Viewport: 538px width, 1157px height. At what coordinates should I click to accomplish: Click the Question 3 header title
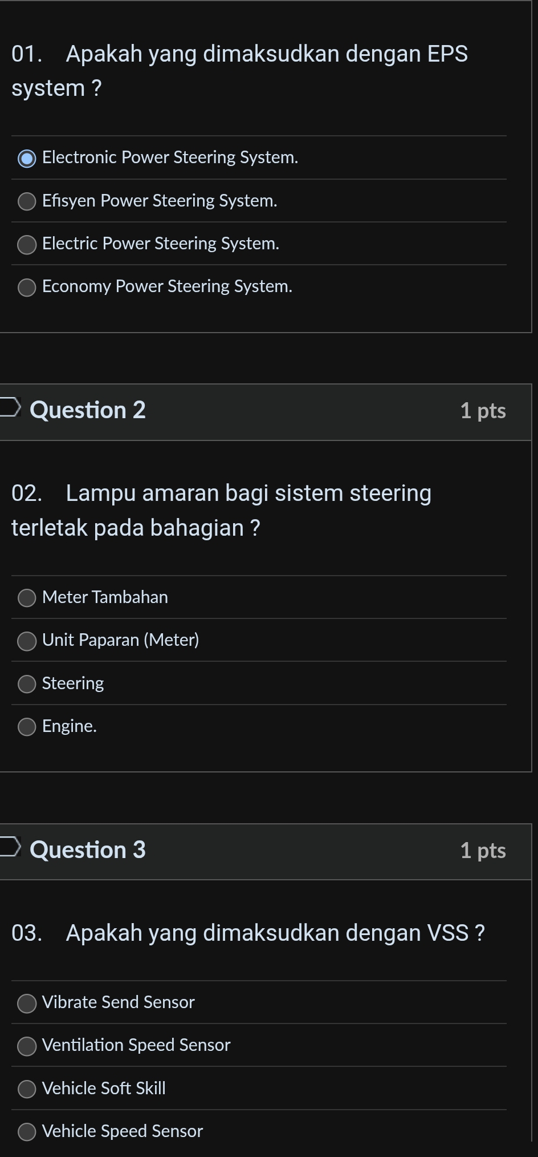tap(88, 850)
